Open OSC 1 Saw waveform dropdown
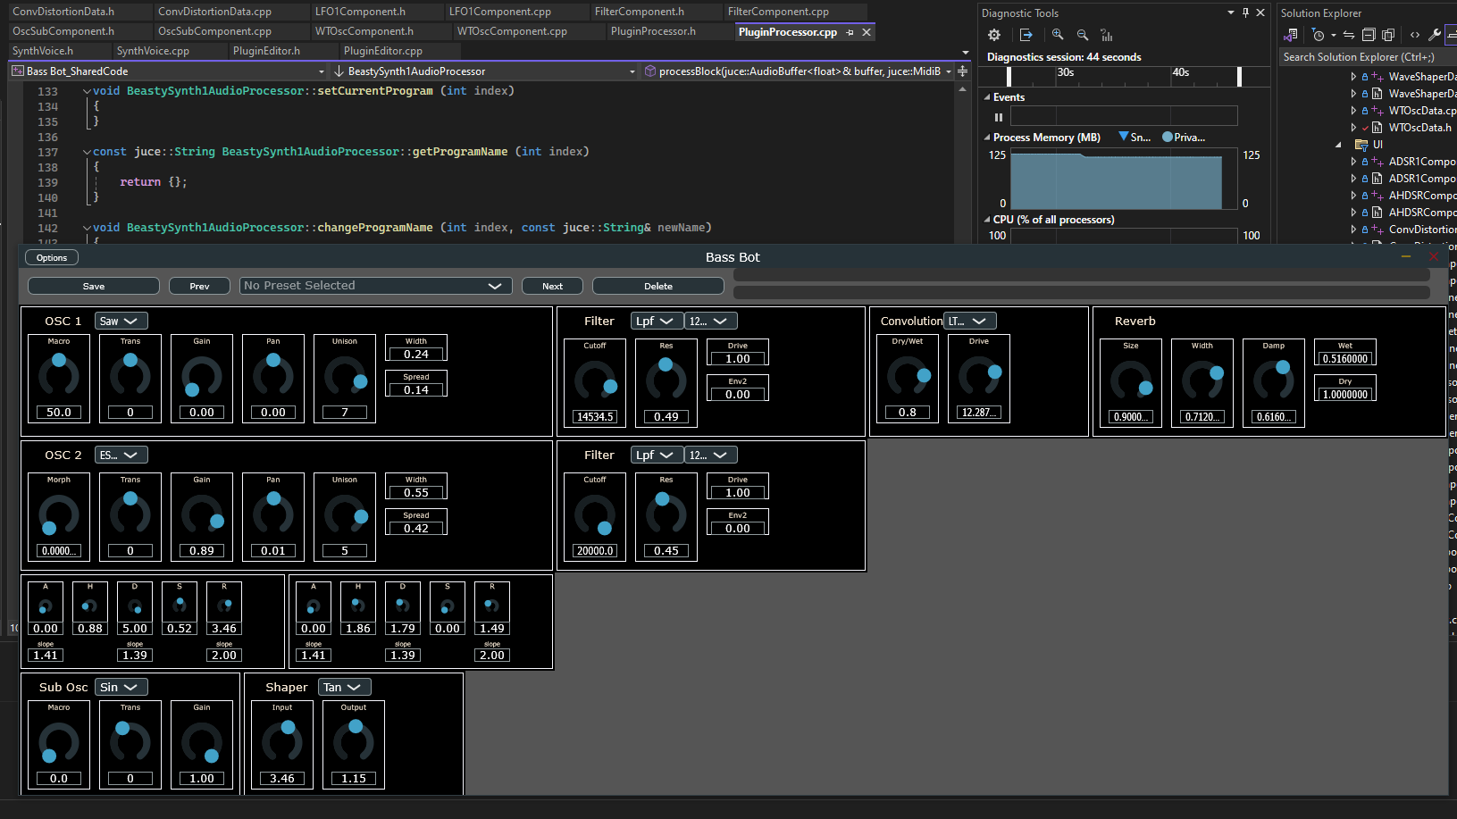Image resolution: width=1457 pixels, height=819 pixels. (x=121, y=322)
